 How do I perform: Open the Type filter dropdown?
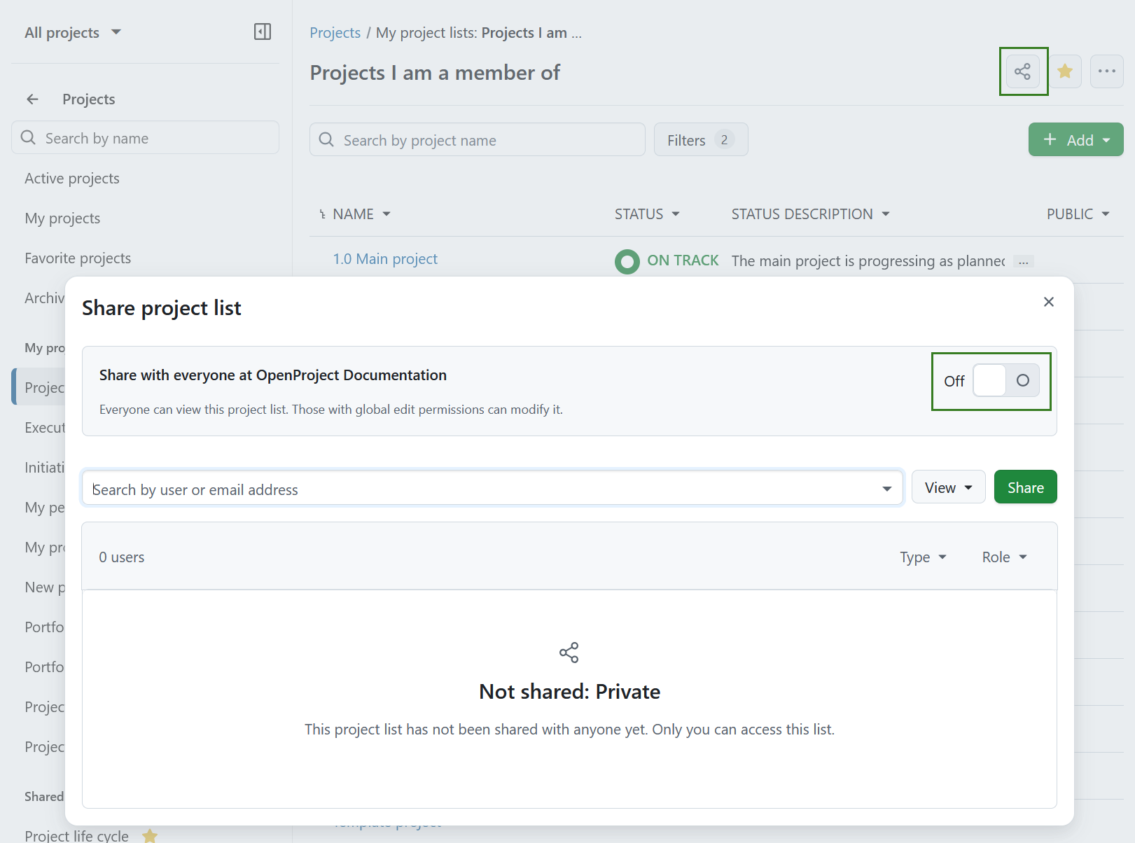click(922, 557)
